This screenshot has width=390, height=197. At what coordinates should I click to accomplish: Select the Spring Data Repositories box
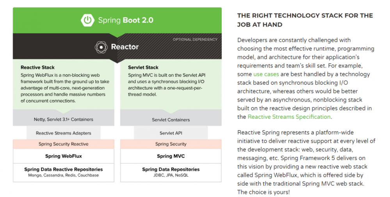point(171,172)
